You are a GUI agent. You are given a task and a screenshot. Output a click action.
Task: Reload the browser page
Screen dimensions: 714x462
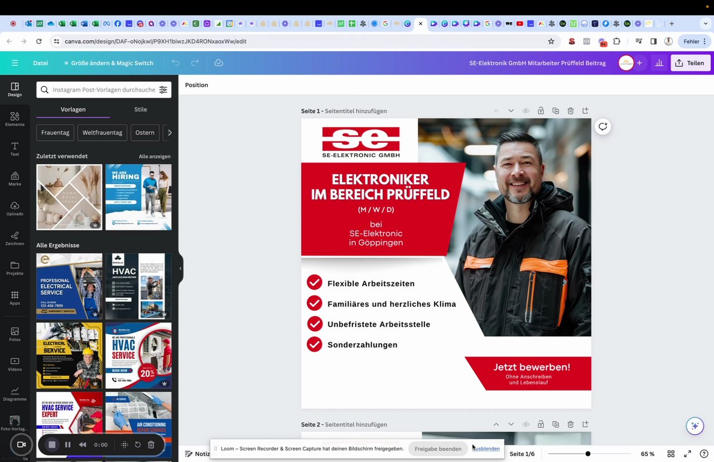[38, 41]
